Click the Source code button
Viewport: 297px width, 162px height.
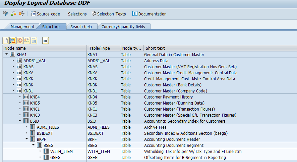pyautogui.click(x=45, y=14)
